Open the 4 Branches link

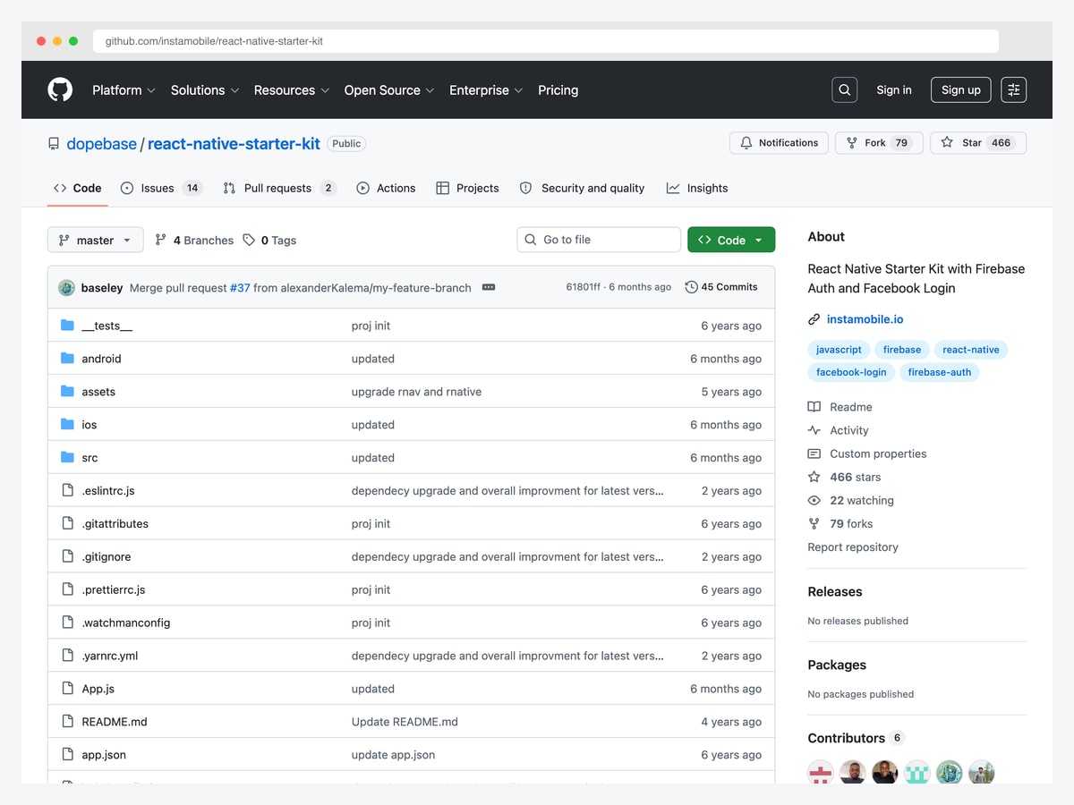click(194, 240)
